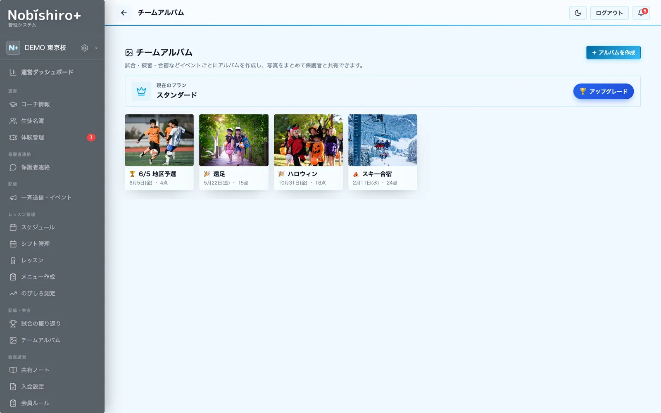Click the 入会設定 document icon
This screenshot has height=413, width=661.
pos(13,387)
